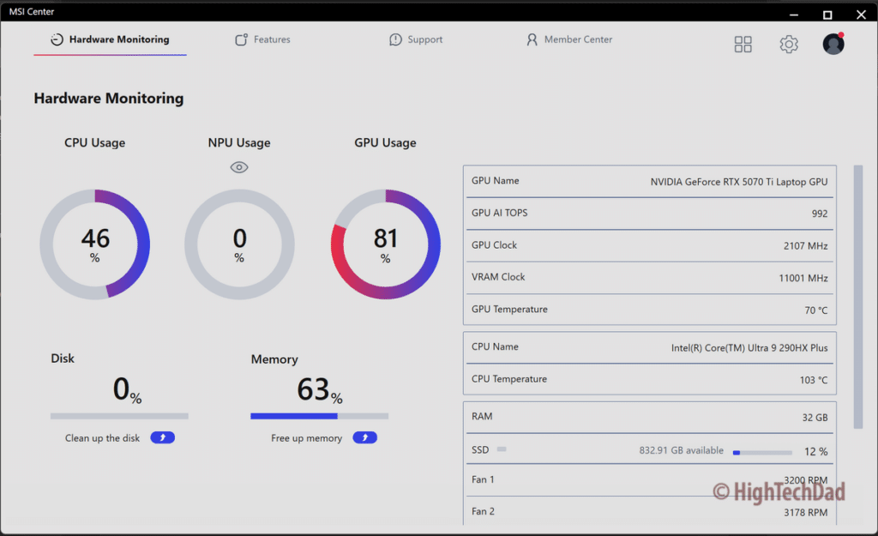Click the Support chat bubble icon
Screen dimensions: 878x536
coord(395,39)
